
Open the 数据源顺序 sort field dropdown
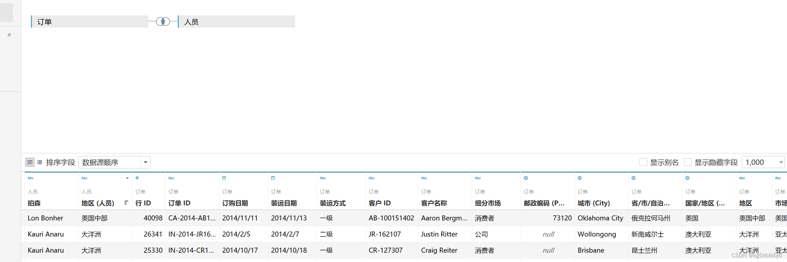click(114, 162)
